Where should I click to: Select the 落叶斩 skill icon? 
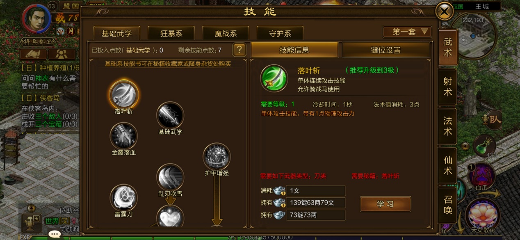[x=124, y=94]
